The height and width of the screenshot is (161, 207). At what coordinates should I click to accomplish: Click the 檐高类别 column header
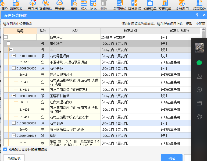click(130, 31)
